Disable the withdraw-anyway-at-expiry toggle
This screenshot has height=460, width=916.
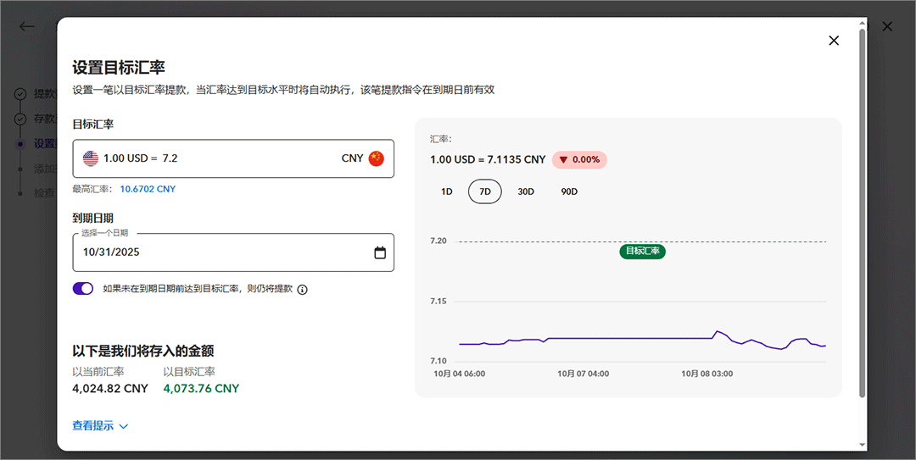pos(83,289)
